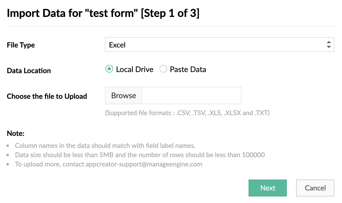
Task: Click the "File Type" field label
Action: pos(21,45)
